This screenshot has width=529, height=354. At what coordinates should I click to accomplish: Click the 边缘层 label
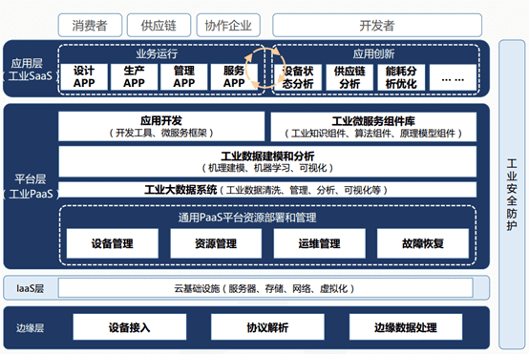point(30,327)
